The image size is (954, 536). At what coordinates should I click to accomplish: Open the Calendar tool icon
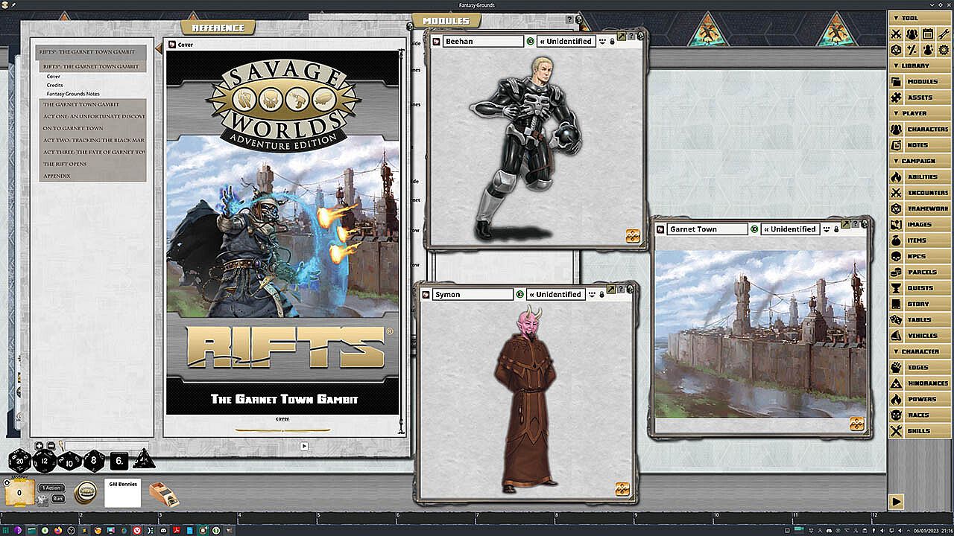point(928,34)
